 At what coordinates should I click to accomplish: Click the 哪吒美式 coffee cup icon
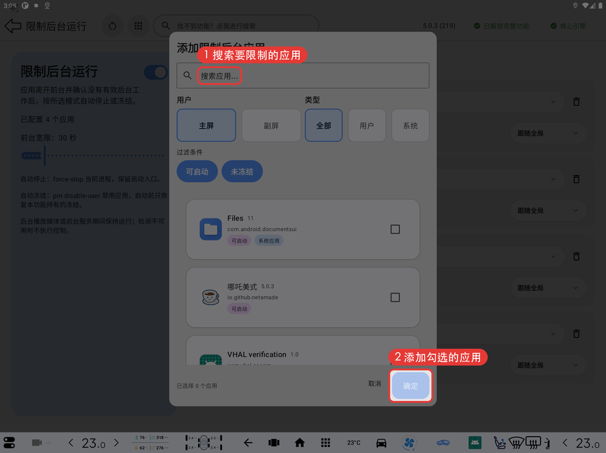click(x=211, y=297)
